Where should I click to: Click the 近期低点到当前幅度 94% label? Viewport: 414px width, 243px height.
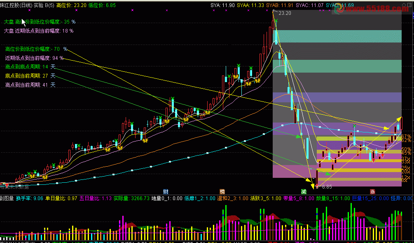pos(34,58)
